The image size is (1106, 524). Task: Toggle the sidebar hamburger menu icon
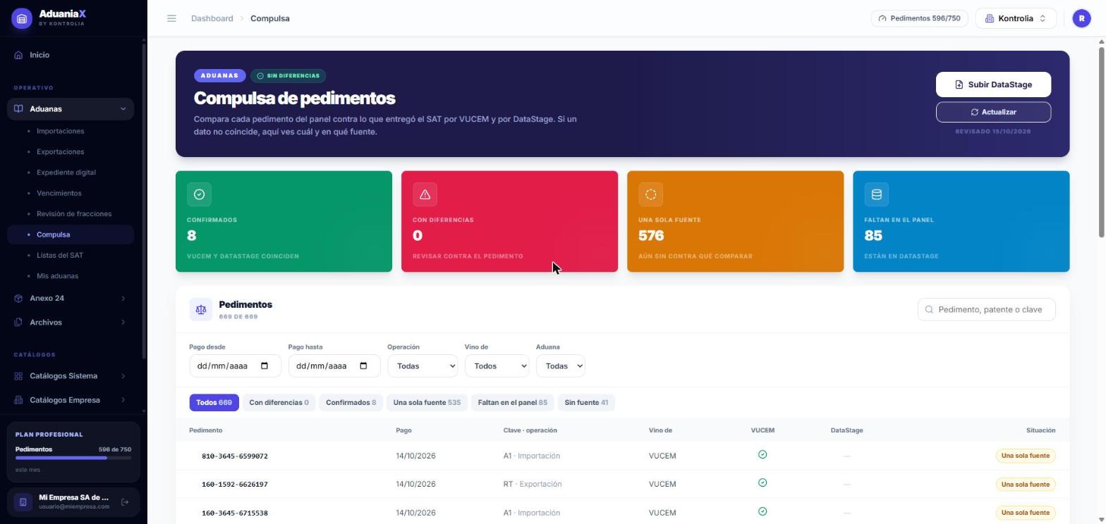click(171, 18)
